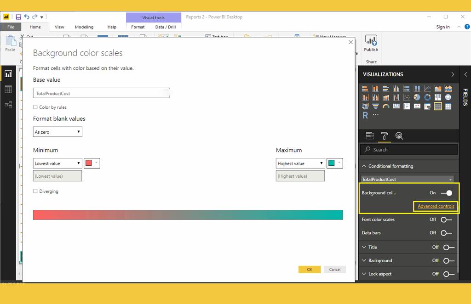Open the Maximum teal color swatch

point(335,163)
